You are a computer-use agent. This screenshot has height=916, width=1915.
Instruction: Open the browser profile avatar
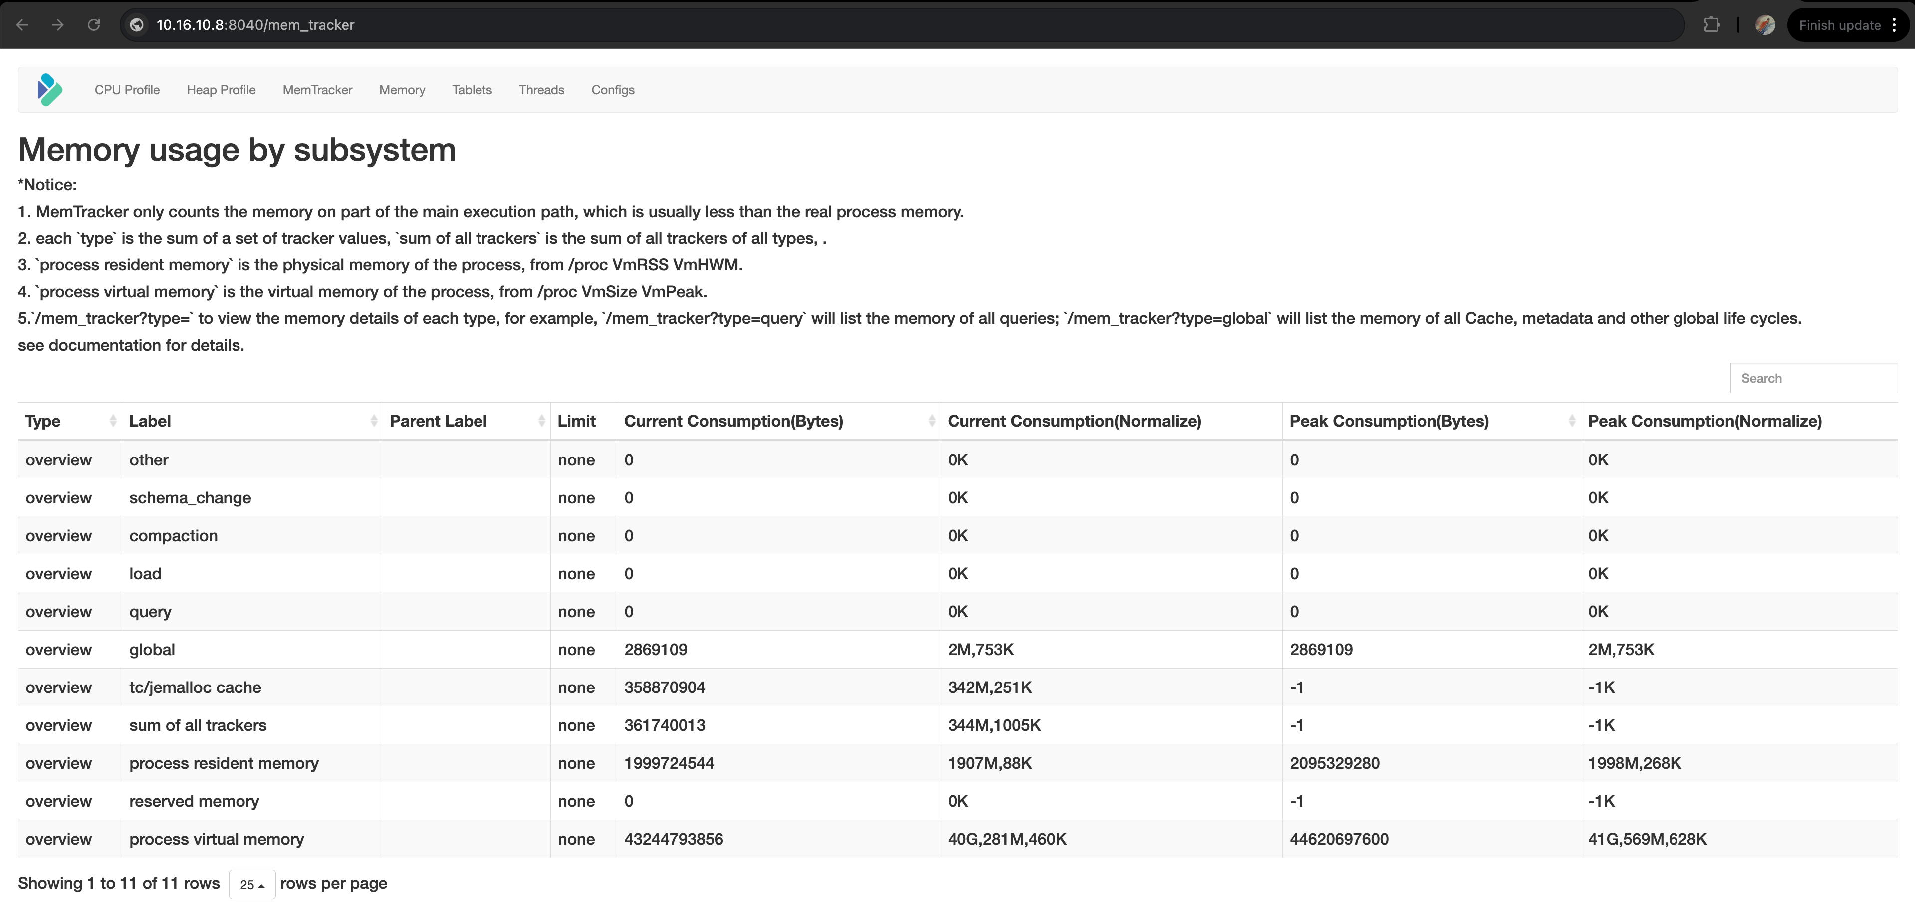[x=1765, y=25]
